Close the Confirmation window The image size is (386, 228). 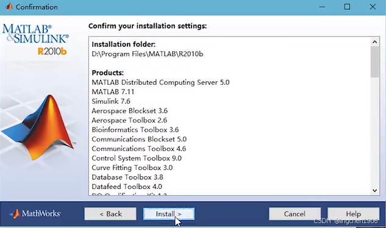pyautogui.click(x=373, y=7)
